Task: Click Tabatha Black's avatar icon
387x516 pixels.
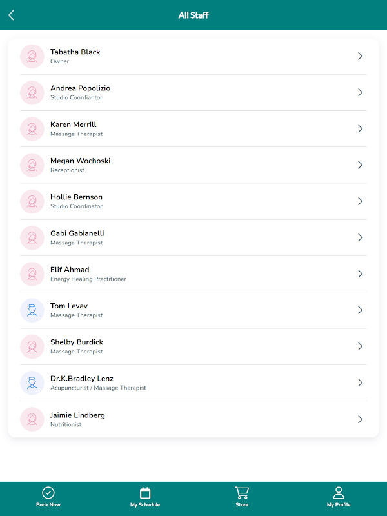Action: (32, 56)
